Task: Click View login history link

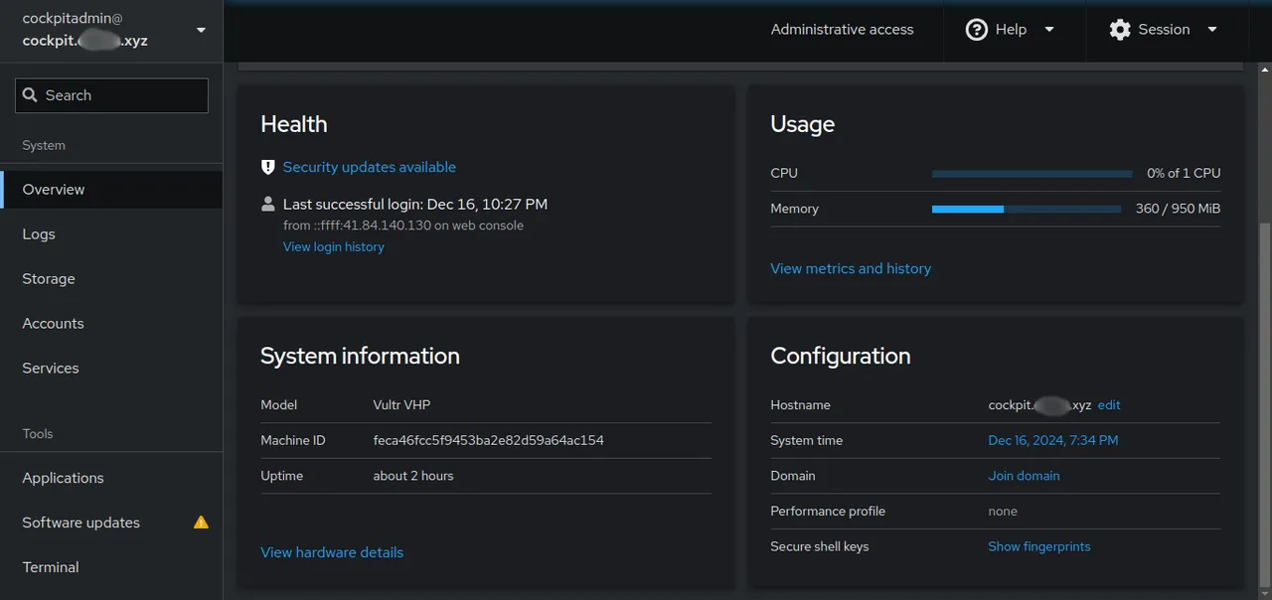Action: click(x=333, y=246)
